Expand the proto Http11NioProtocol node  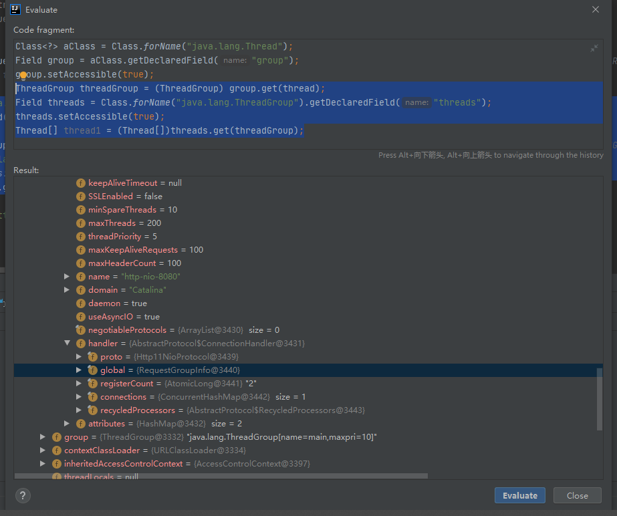[x=79, y=357]
